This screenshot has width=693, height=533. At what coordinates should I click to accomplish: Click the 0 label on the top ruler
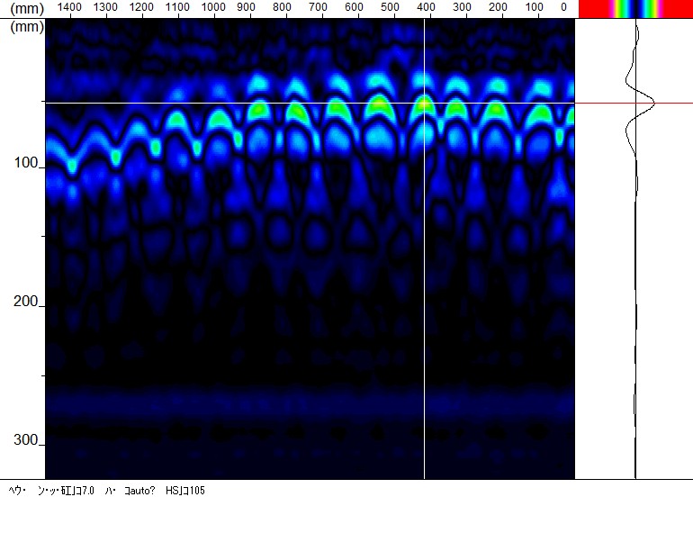[x=563, y=7]
